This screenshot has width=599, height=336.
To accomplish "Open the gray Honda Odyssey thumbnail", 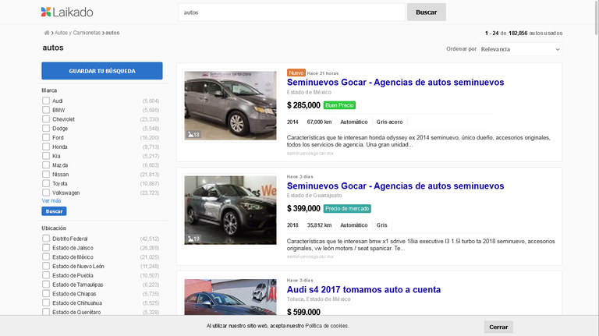I will (230, 105).
